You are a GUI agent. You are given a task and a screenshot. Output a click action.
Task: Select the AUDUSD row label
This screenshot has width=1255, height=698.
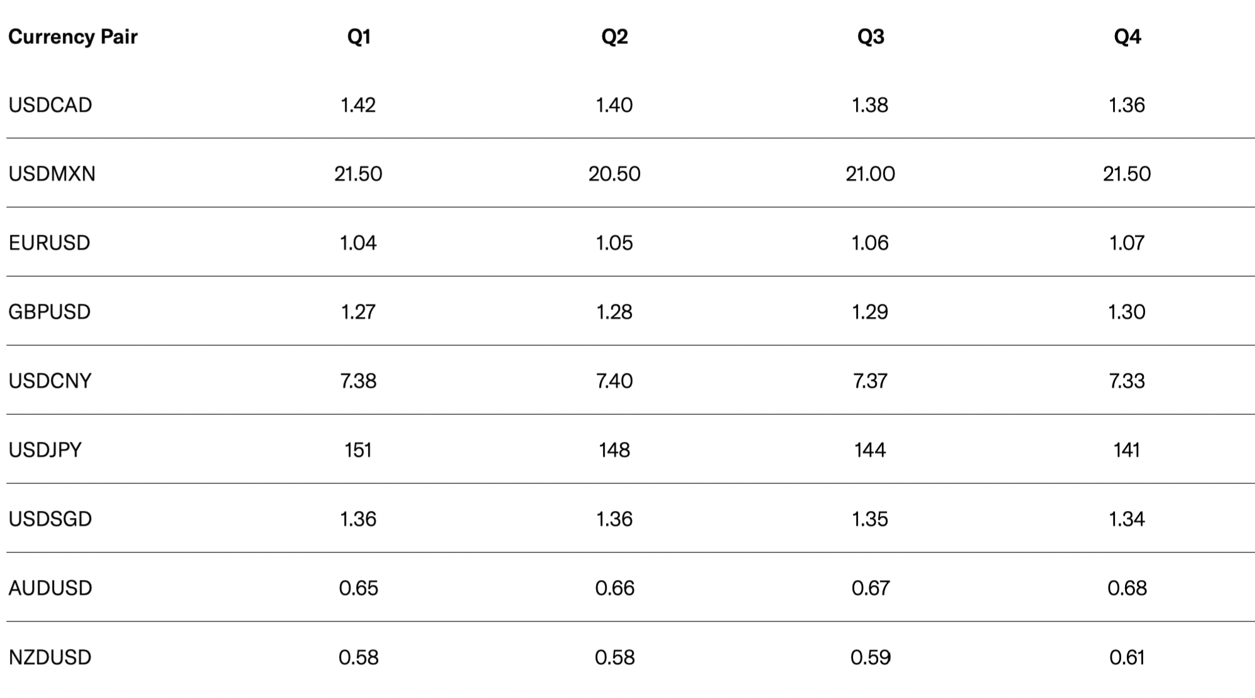tap(50, 588)
